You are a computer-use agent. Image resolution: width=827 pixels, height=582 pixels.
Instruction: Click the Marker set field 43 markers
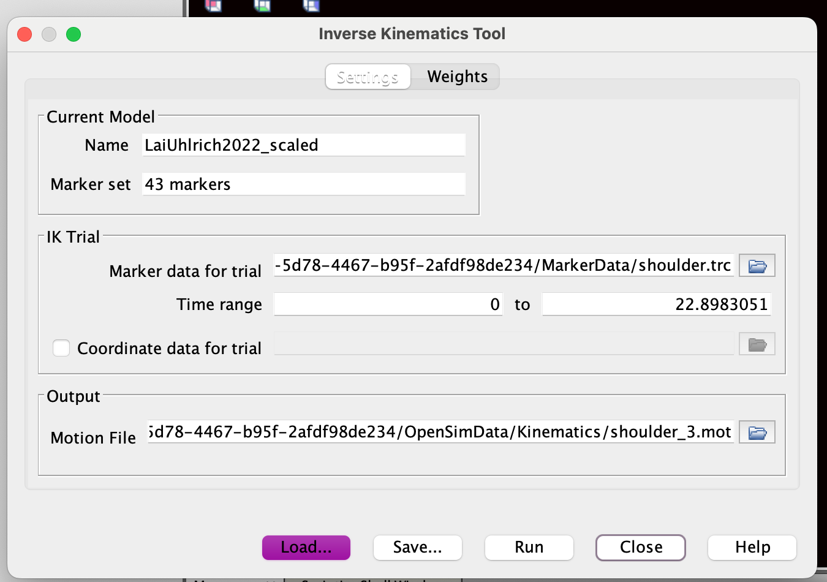[x=304, y=184]
